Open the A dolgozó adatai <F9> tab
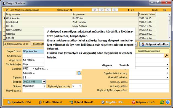Viewport: 173px width, 108px height. point(17,44)
